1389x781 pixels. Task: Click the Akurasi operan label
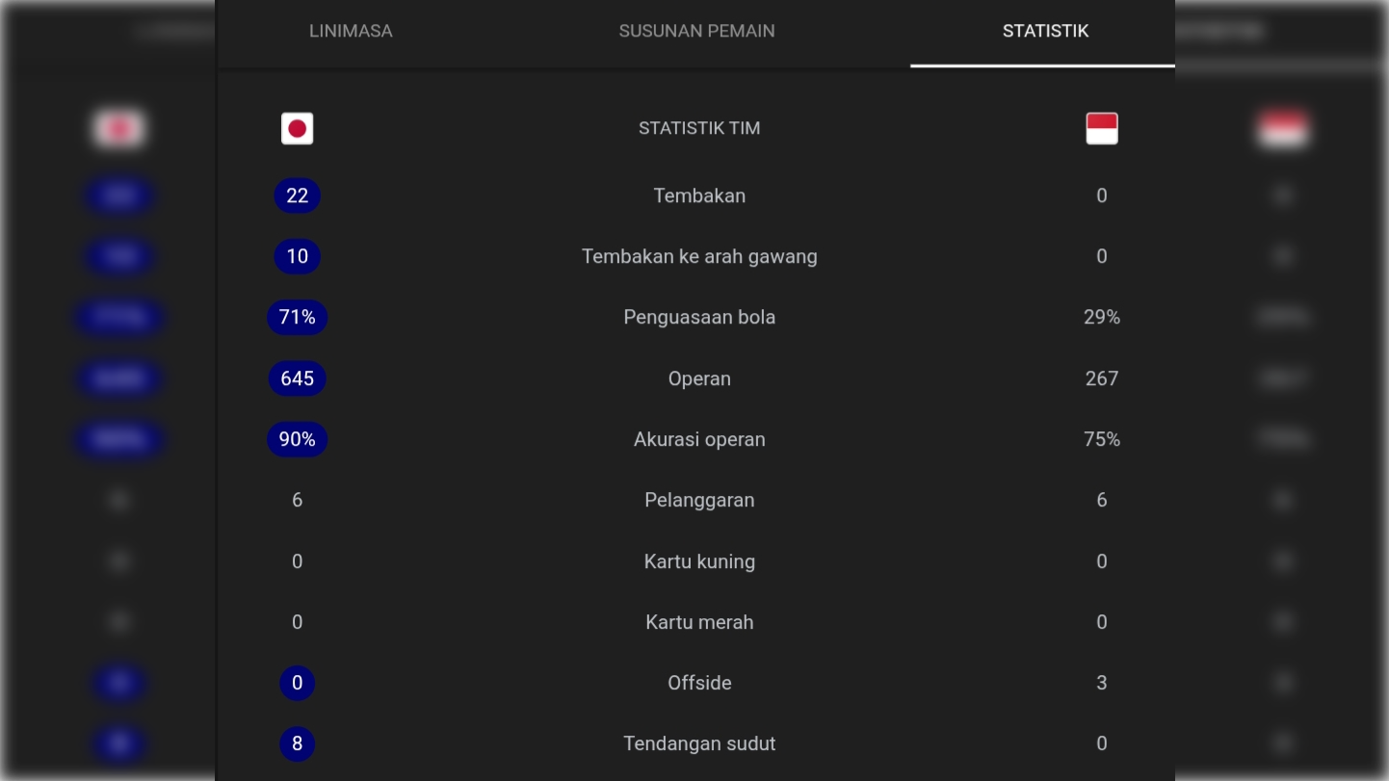[699, 439]
